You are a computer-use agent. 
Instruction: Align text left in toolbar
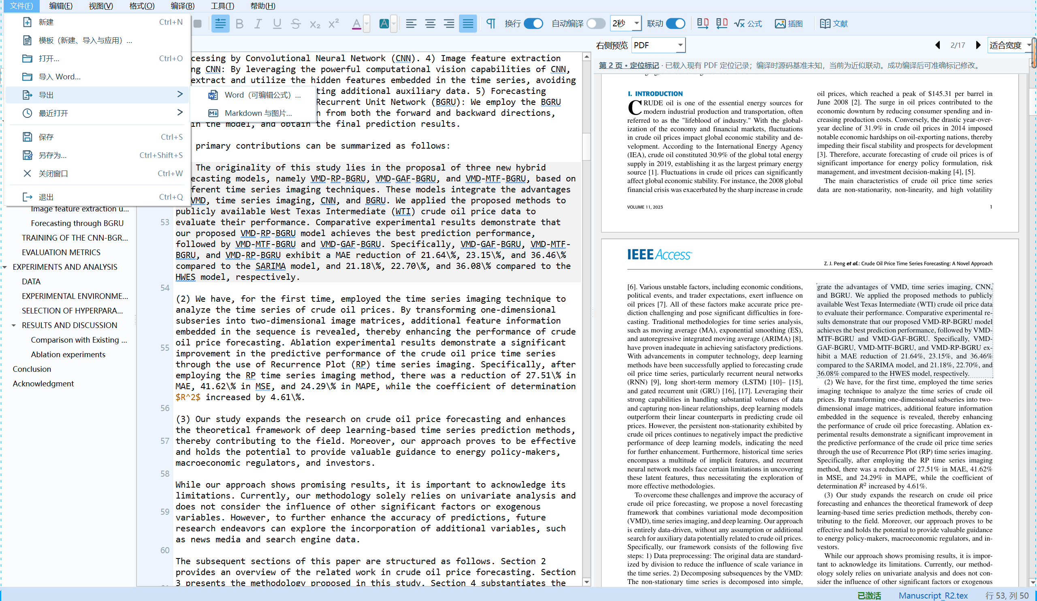(411, 24)
